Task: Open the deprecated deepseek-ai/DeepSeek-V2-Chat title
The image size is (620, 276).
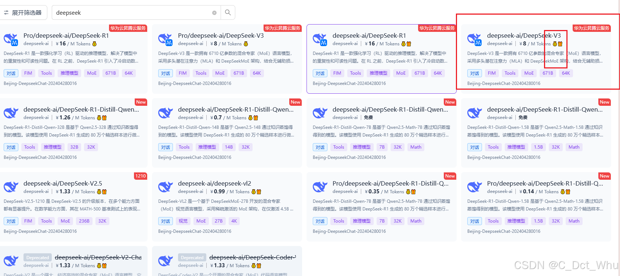Action: 98,257
